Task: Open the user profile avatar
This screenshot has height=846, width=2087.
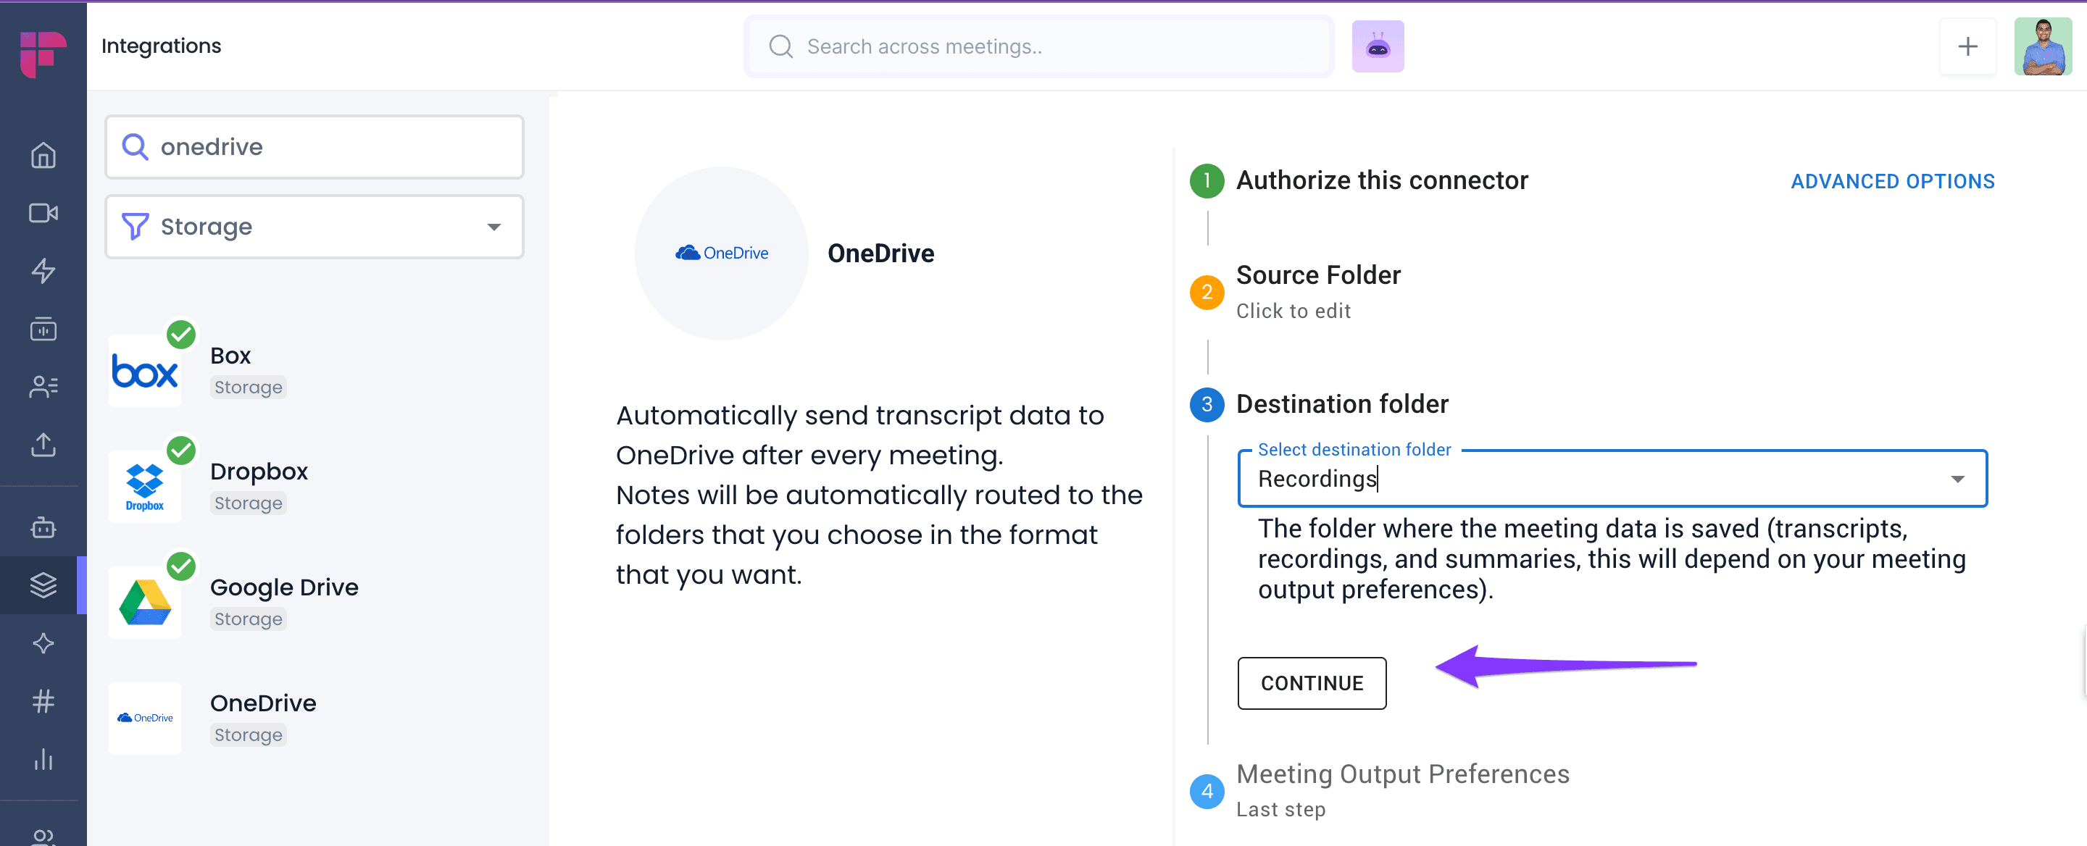Action: coord(2043,46)
